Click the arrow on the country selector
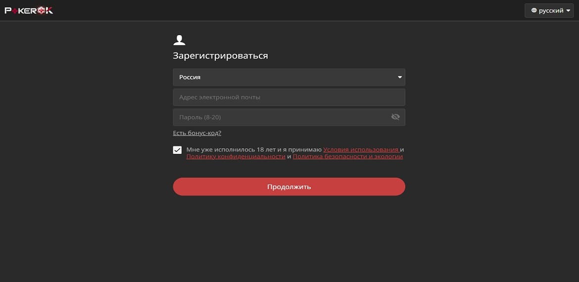Screen dimensions: 579x282 point(399,77)
